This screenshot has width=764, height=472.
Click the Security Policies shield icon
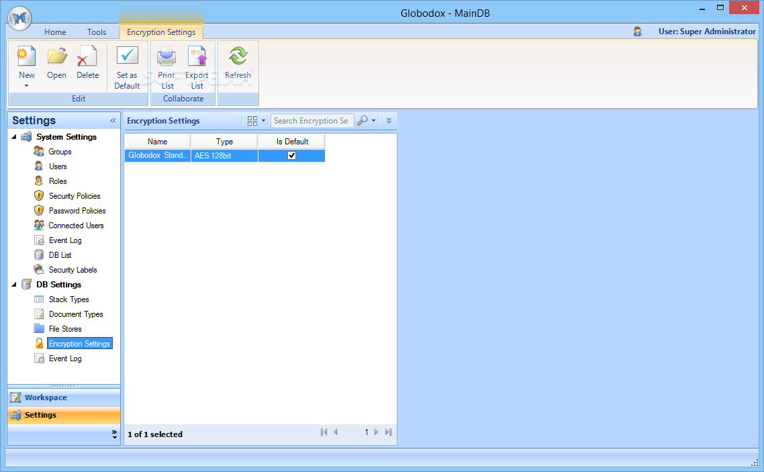pos(39,196)
